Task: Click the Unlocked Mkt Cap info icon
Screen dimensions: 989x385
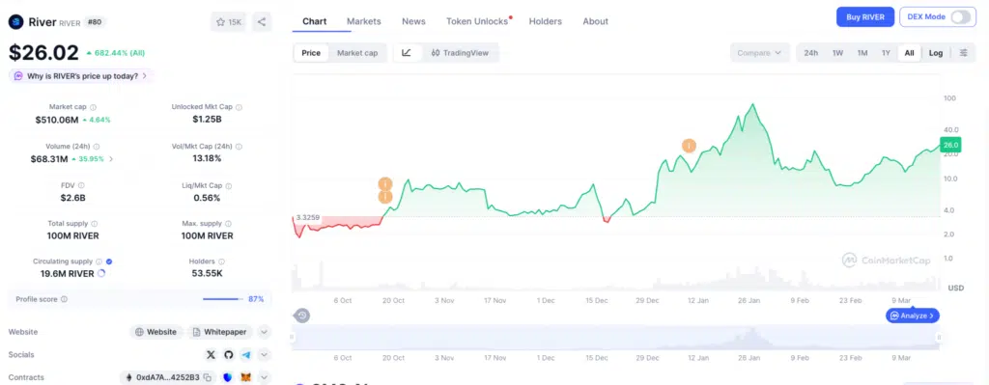Action: click(x=240, y=107)
